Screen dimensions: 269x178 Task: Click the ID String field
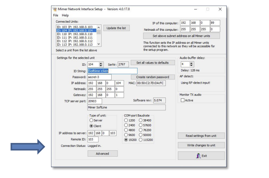point(112,71)
